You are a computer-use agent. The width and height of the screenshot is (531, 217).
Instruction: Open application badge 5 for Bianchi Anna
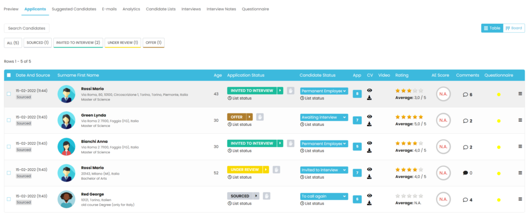click(357, 147)
